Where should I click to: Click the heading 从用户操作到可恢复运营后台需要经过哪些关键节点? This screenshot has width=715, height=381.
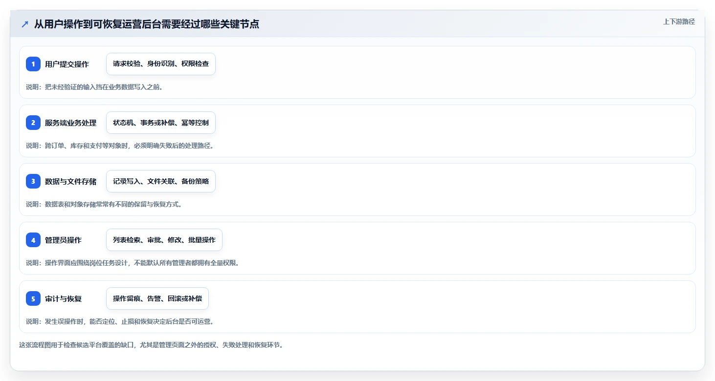147,24
